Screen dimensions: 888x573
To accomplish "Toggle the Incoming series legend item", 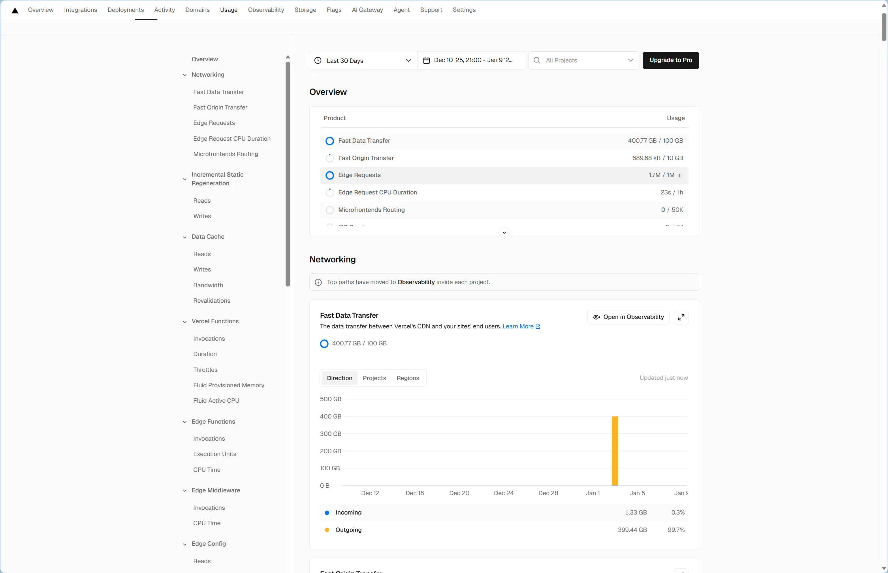I will point(348,513).
